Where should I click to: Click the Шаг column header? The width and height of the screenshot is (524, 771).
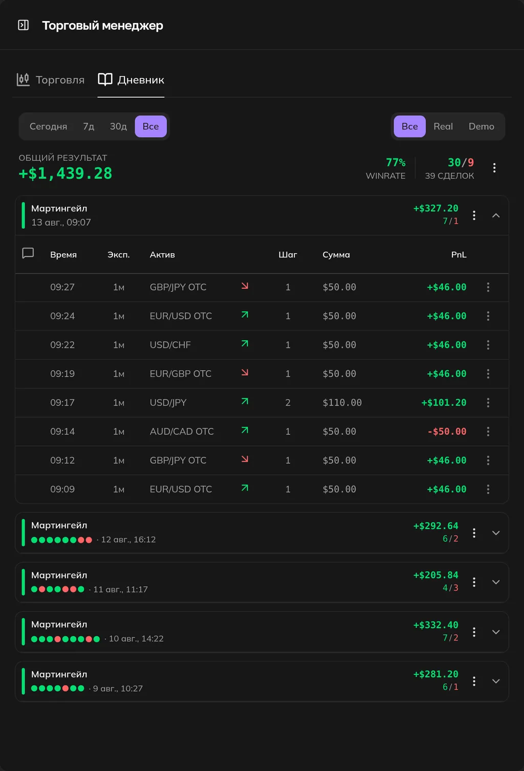[x=288, y=254]
